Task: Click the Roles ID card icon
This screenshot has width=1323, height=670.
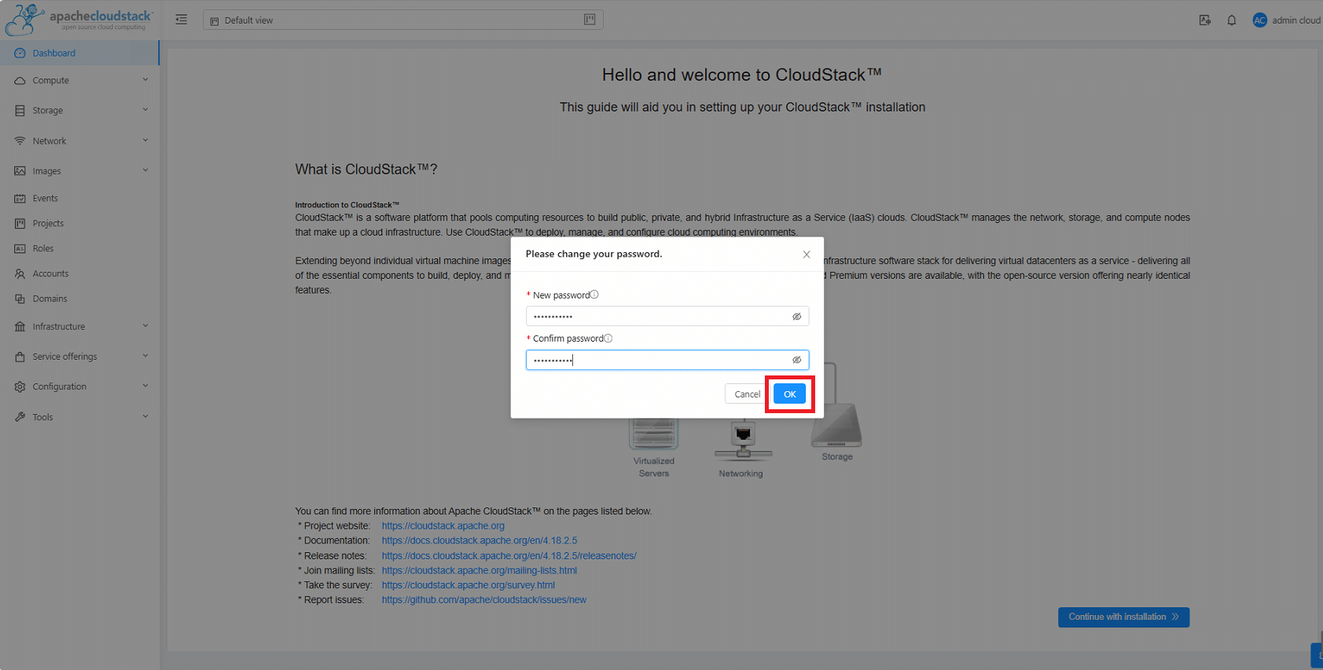Action: [20, 249]
